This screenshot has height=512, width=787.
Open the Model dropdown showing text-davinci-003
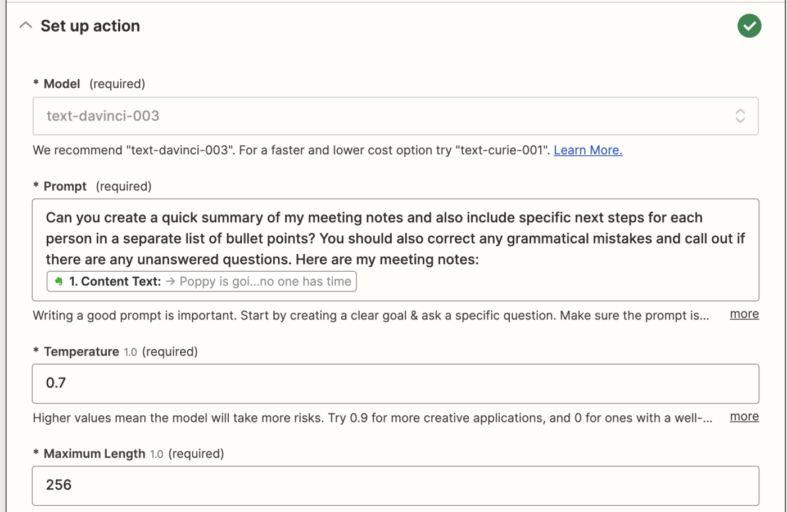395,116
